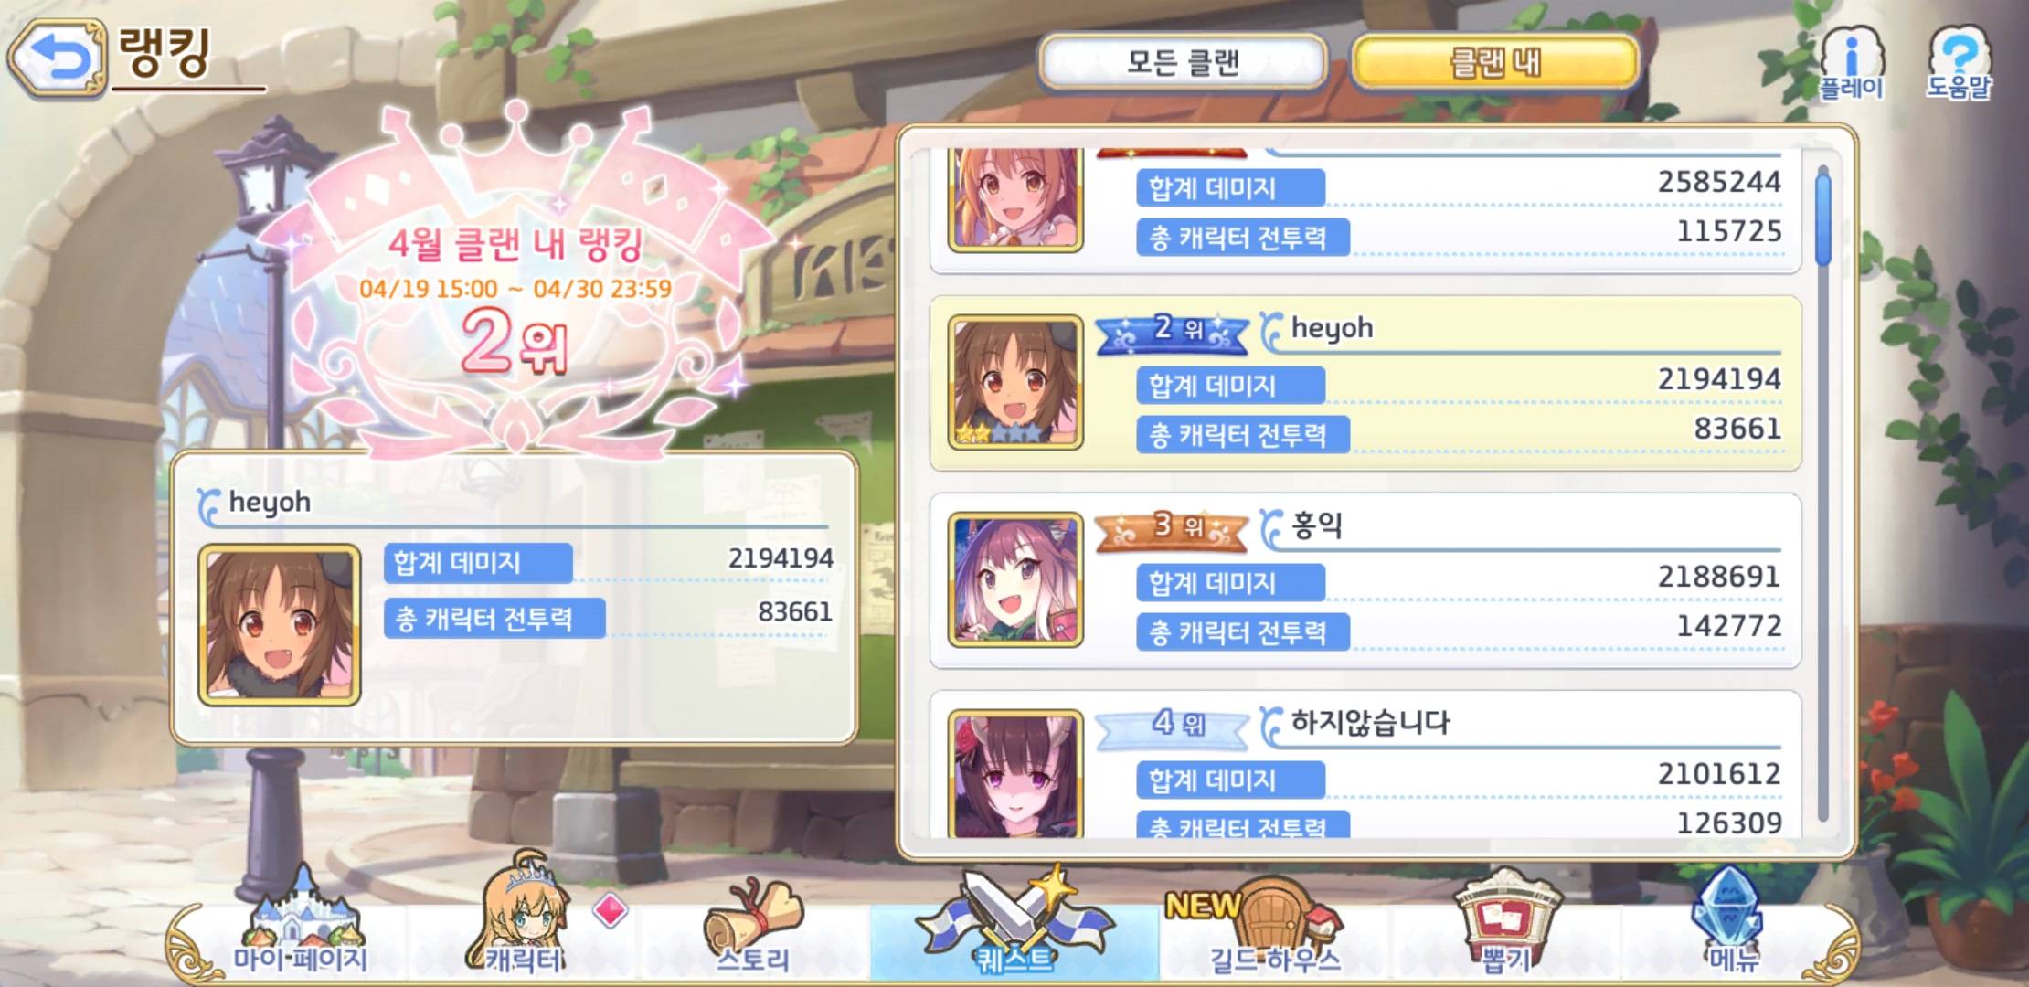Switch to the 클랜 내 tab

[x=1495, y=62]
